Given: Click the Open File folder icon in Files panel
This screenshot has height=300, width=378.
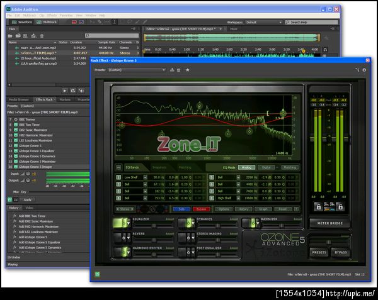Looking at the screenshot, I should (10, 36).
